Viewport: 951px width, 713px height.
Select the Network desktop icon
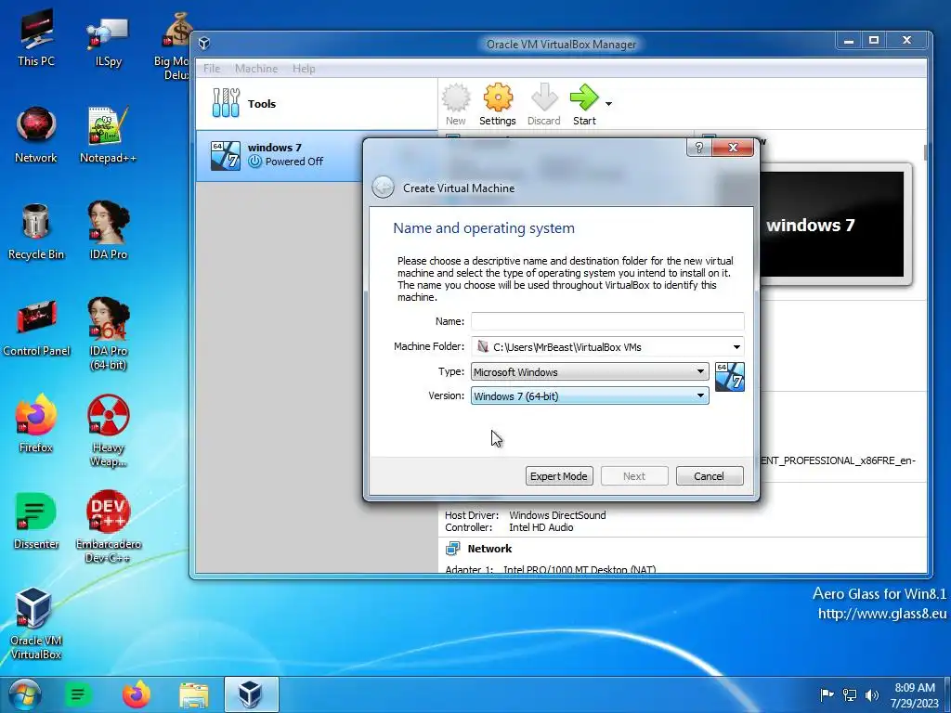tap(36, 135)
